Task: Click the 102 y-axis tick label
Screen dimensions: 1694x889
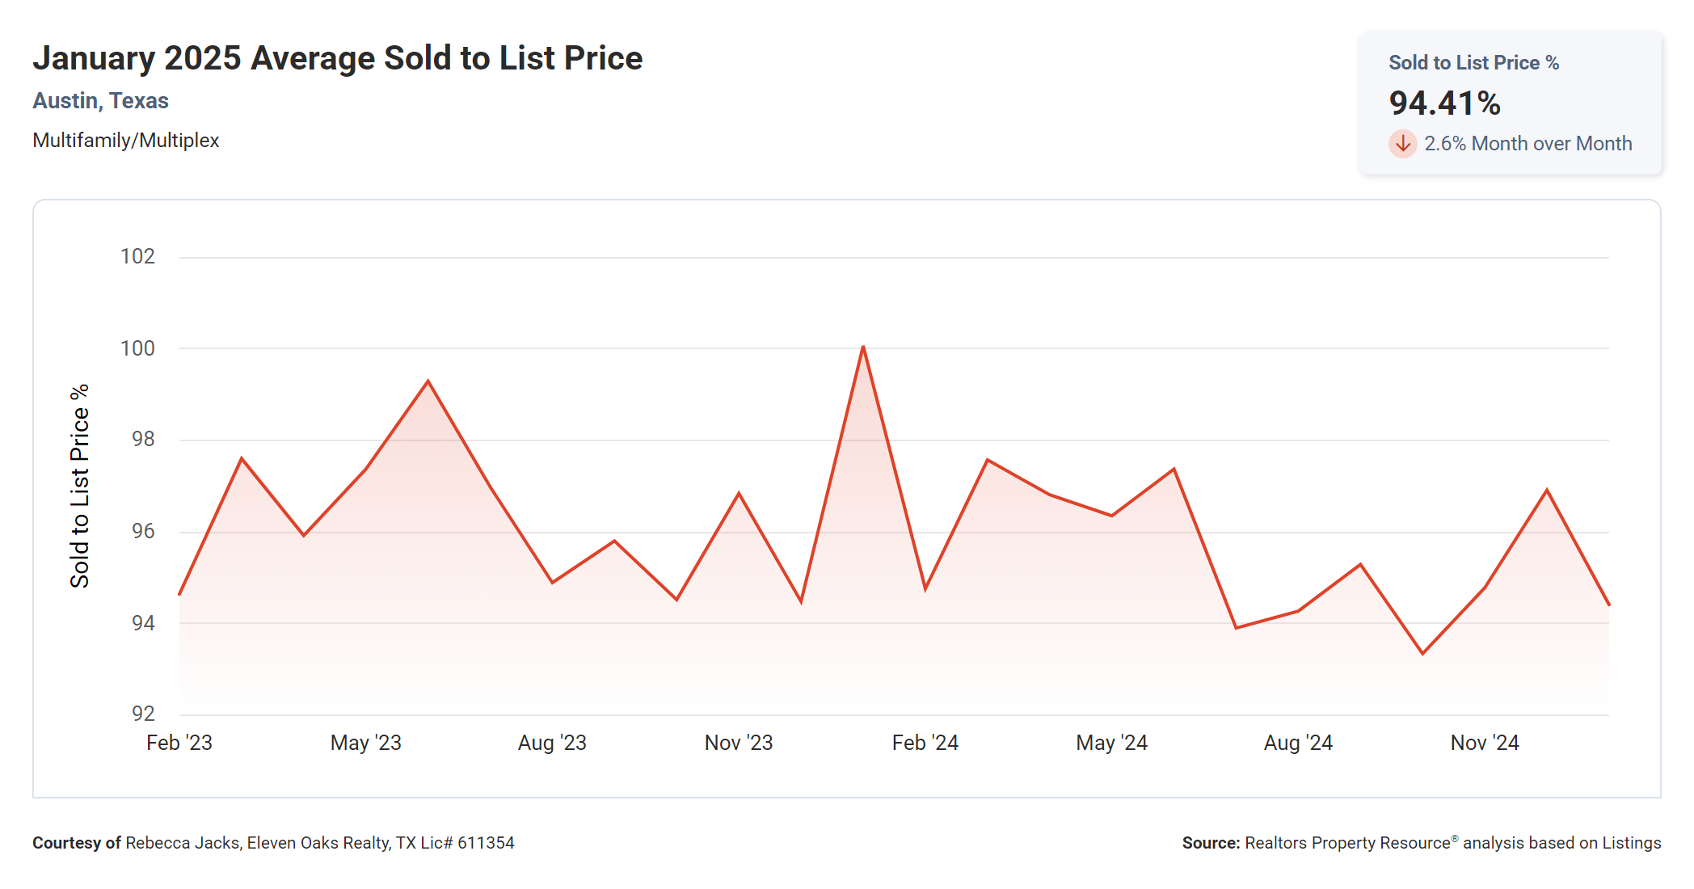Action: [x=137, y=256]
